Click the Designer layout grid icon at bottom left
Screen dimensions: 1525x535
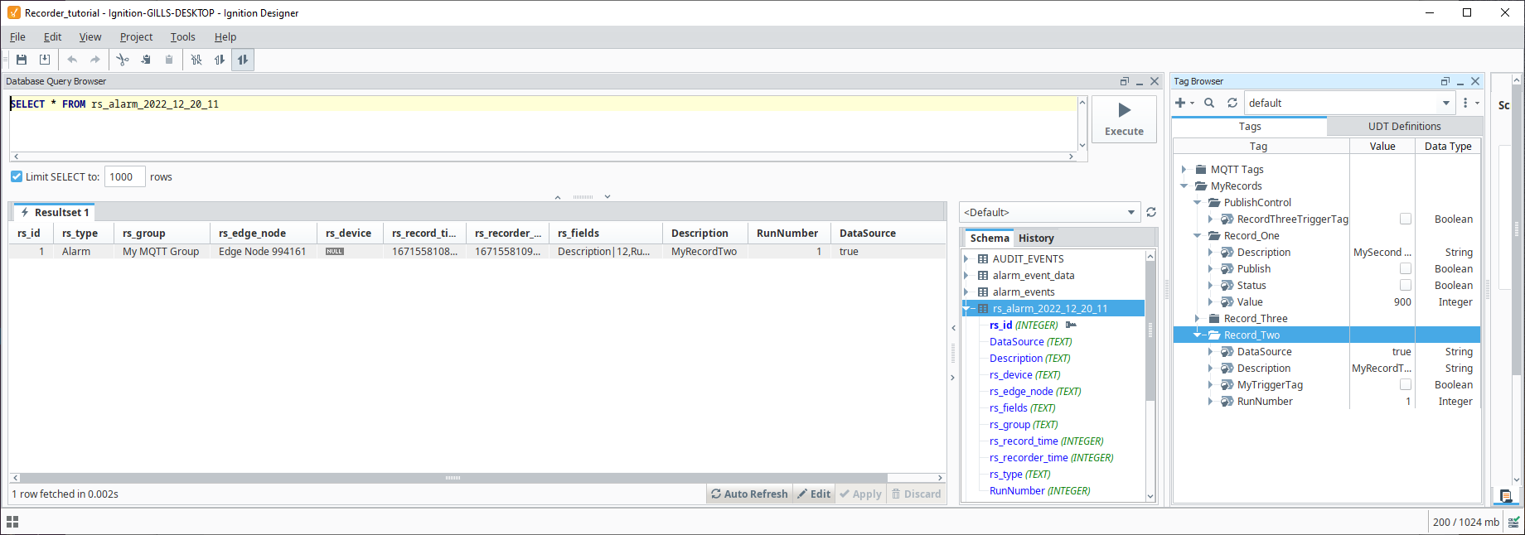point(12,522)
